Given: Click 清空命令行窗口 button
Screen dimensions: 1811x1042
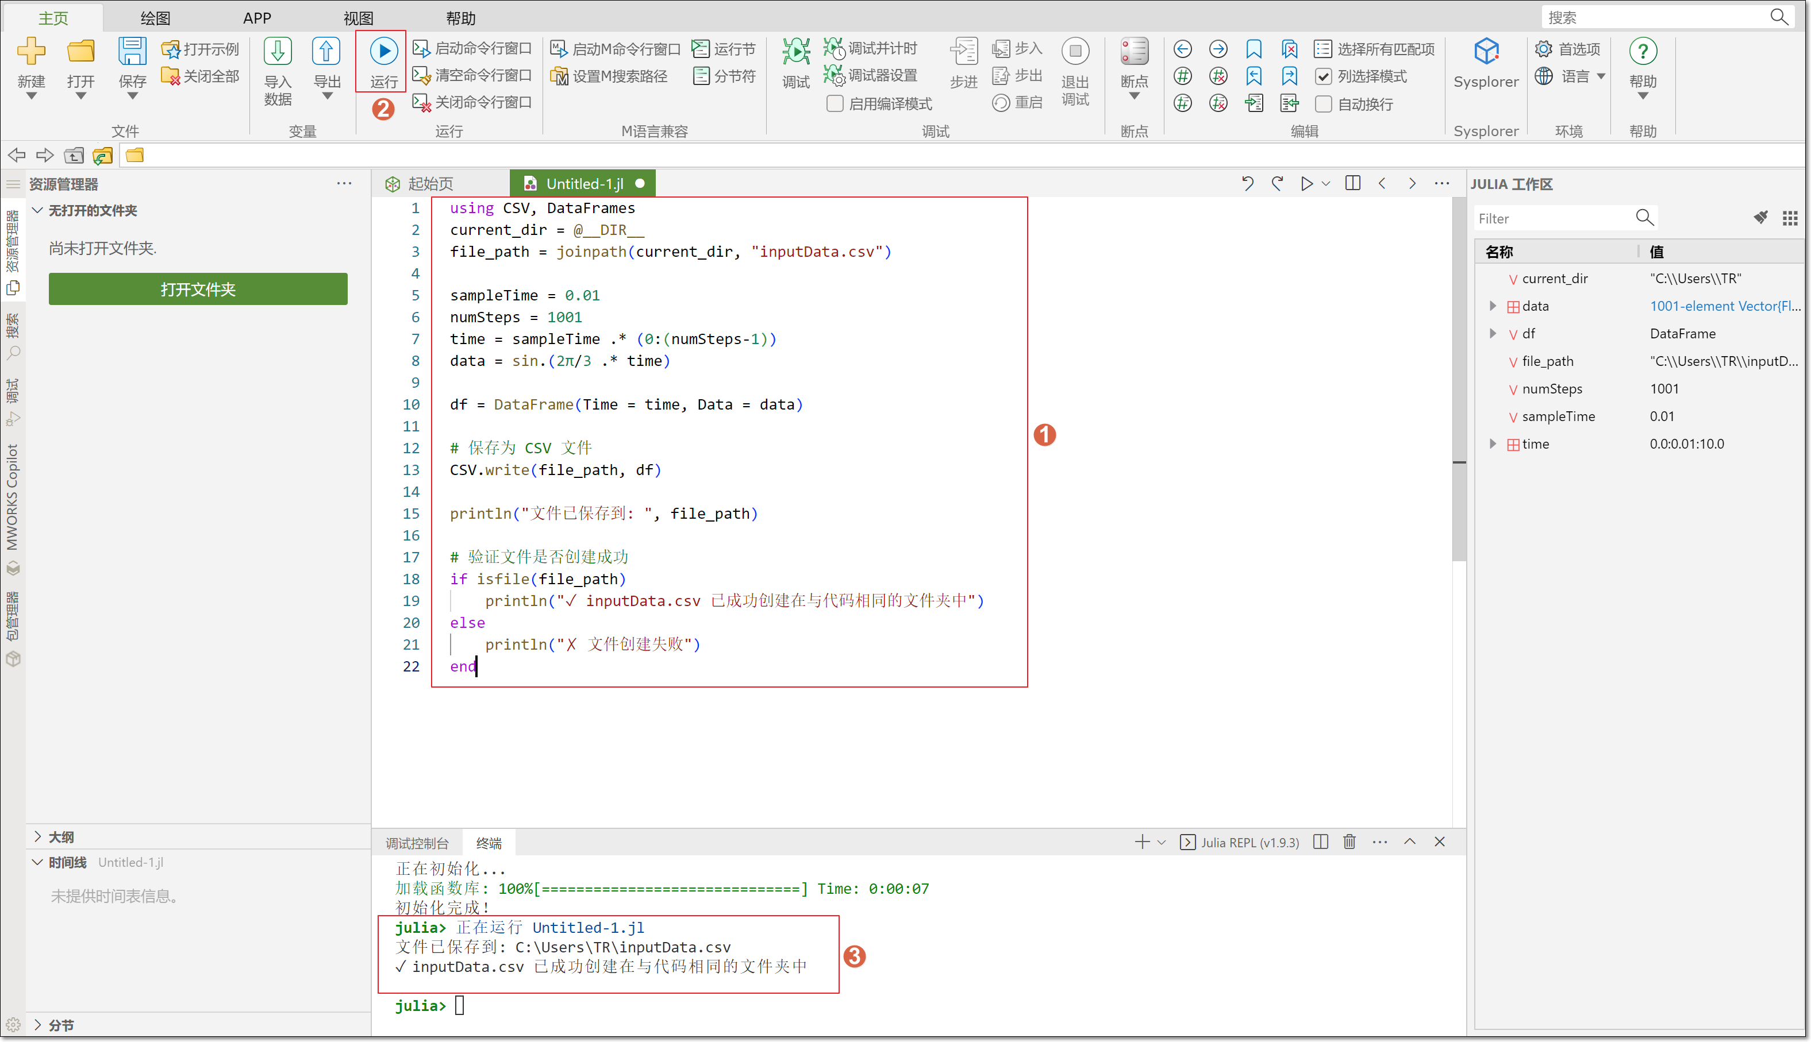Looking at the screenshot, I should click(473, 76).
